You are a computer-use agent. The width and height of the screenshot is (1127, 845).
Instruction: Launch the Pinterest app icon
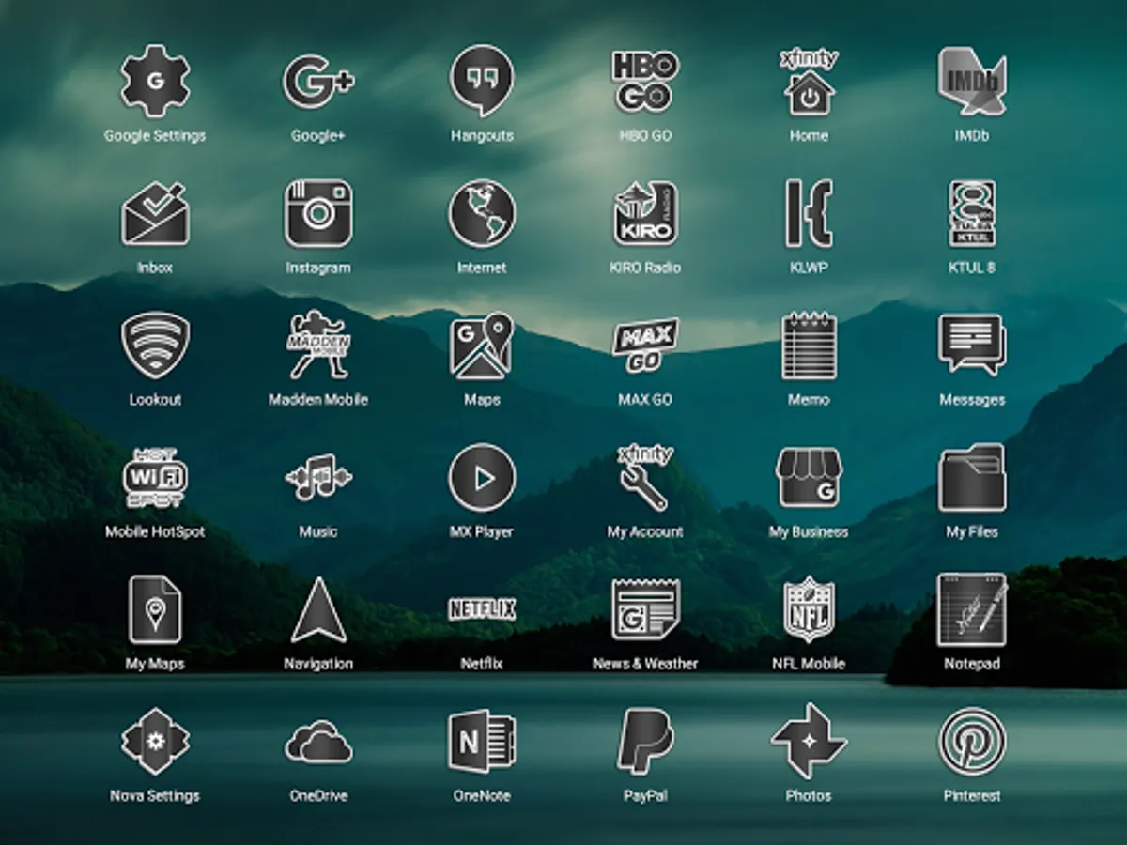click(x=972, y=742)
